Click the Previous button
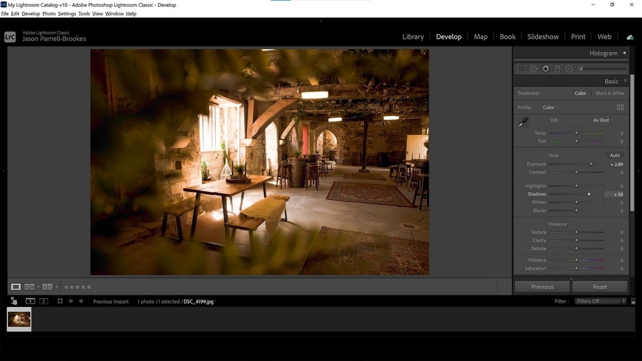 [542, 287]
